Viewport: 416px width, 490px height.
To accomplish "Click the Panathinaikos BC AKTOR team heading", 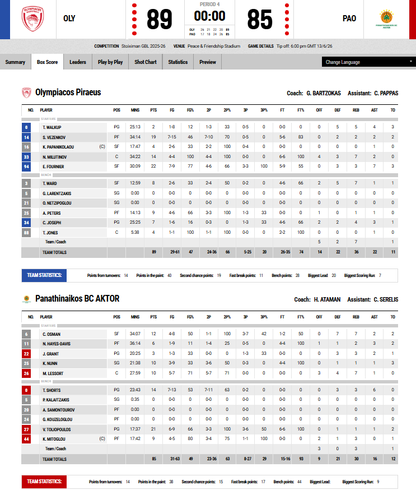I will point(77,299).
